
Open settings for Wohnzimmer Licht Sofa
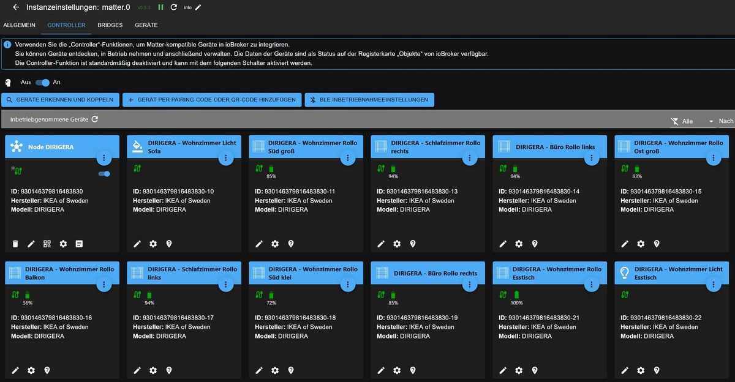(x=153, y=244)
